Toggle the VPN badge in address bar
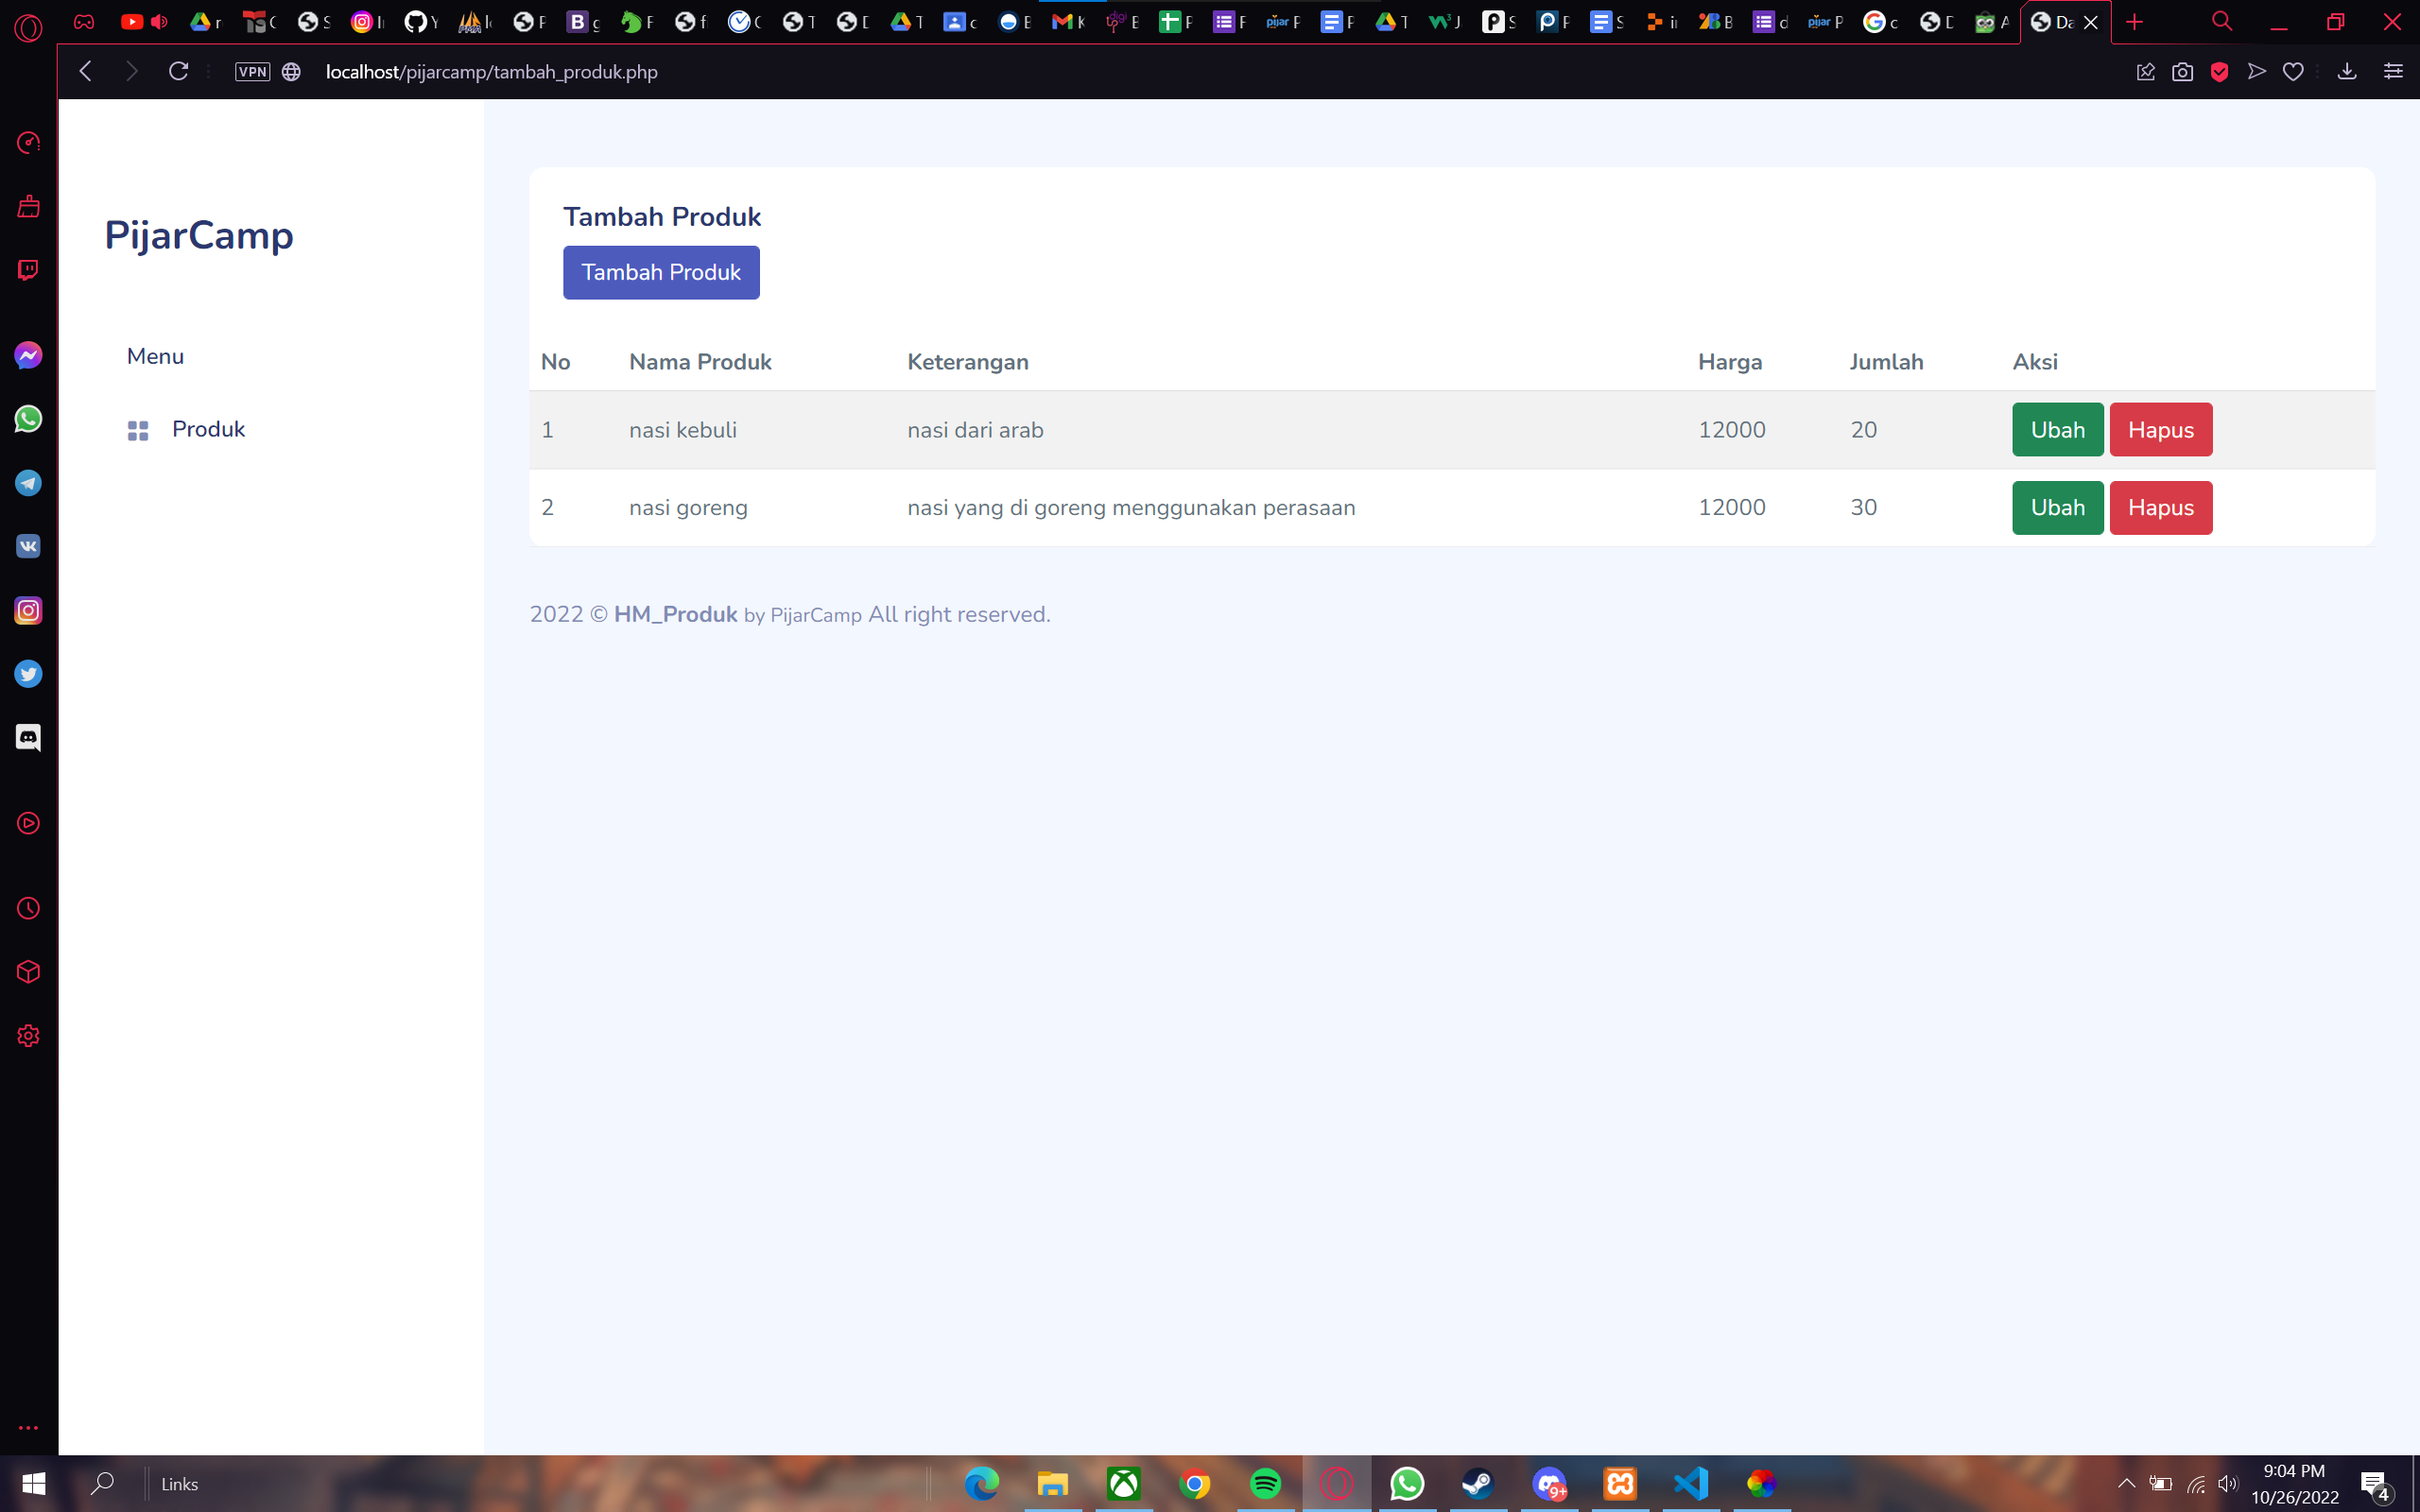Image resolution: width=2420 pixels, height=1512 pixels. [252, 72]
